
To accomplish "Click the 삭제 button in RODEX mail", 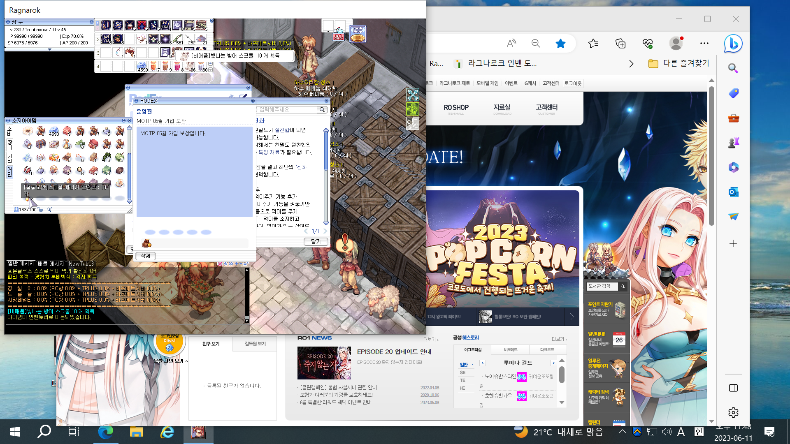I will click(x=146, y=256).
